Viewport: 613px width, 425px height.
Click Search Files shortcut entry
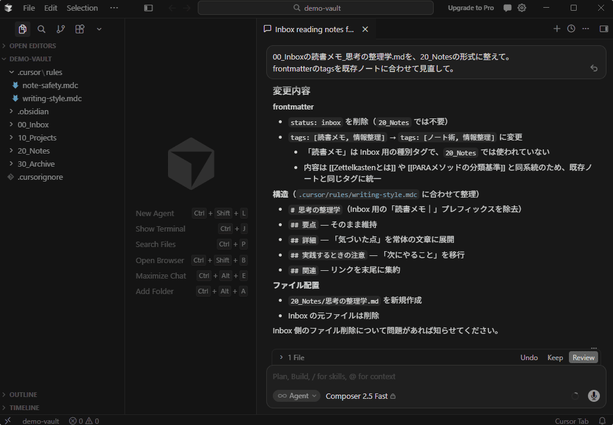[x=191, y=244]
